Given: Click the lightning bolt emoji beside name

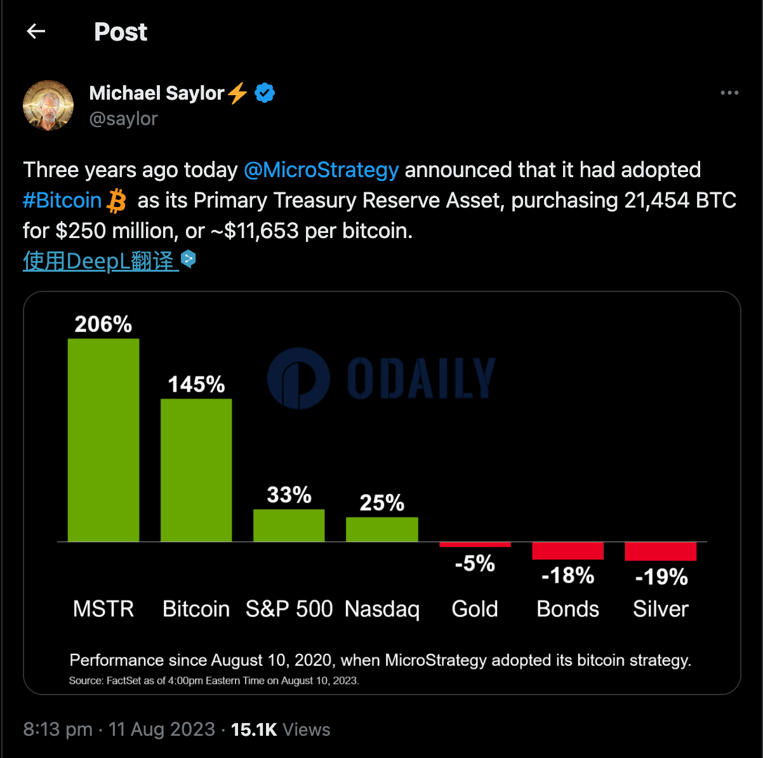Looking at the screenshot, I should [x=238, y=93].
